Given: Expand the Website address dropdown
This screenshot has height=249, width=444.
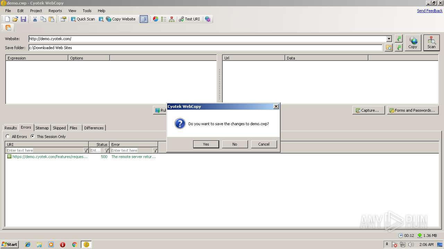Looking at the screenshot, I should click(x=389, y=39).
